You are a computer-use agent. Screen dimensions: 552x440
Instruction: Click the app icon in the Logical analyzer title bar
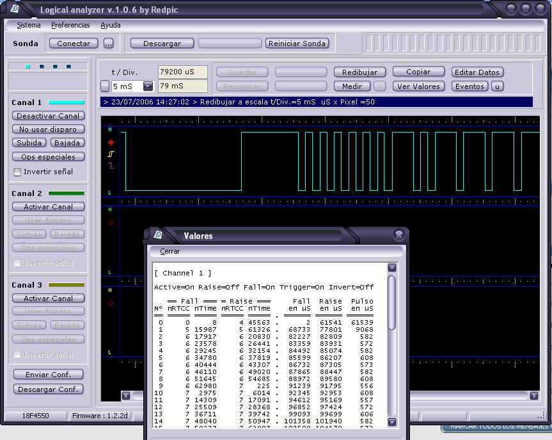coord(15,8)
